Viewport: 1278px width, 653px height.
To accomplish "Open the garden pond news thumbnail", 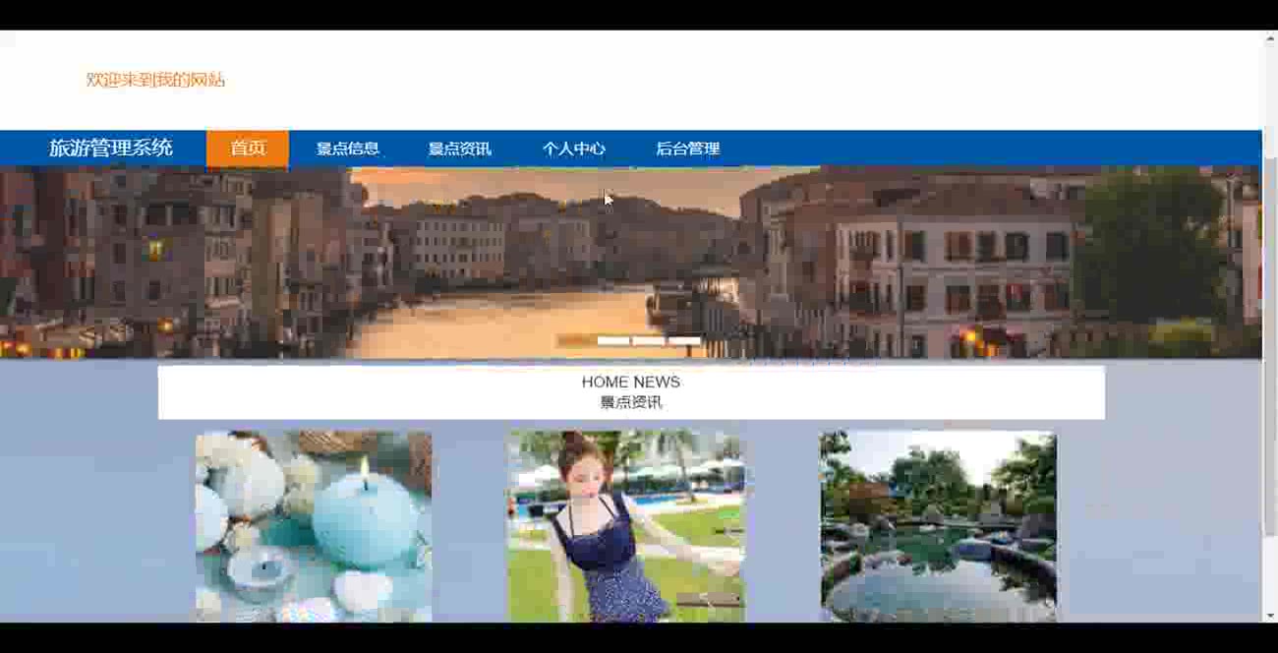I will coord(939,526).
